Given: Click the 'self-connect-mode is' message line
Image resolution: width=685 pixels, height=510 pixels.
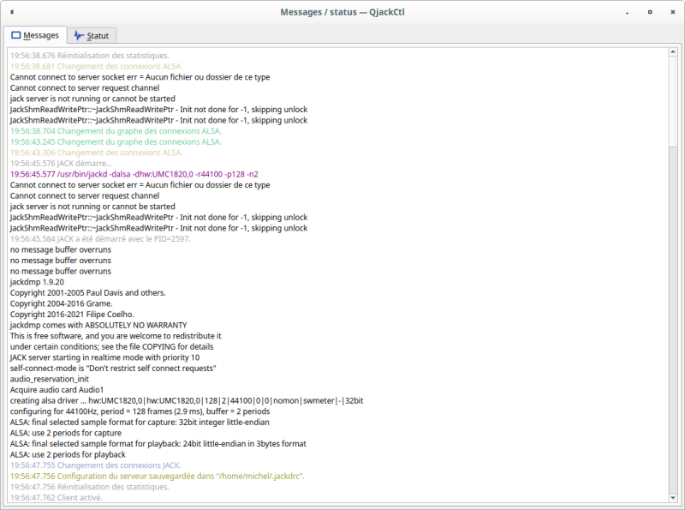Looking at the screenshot, I should click(113, 369).
